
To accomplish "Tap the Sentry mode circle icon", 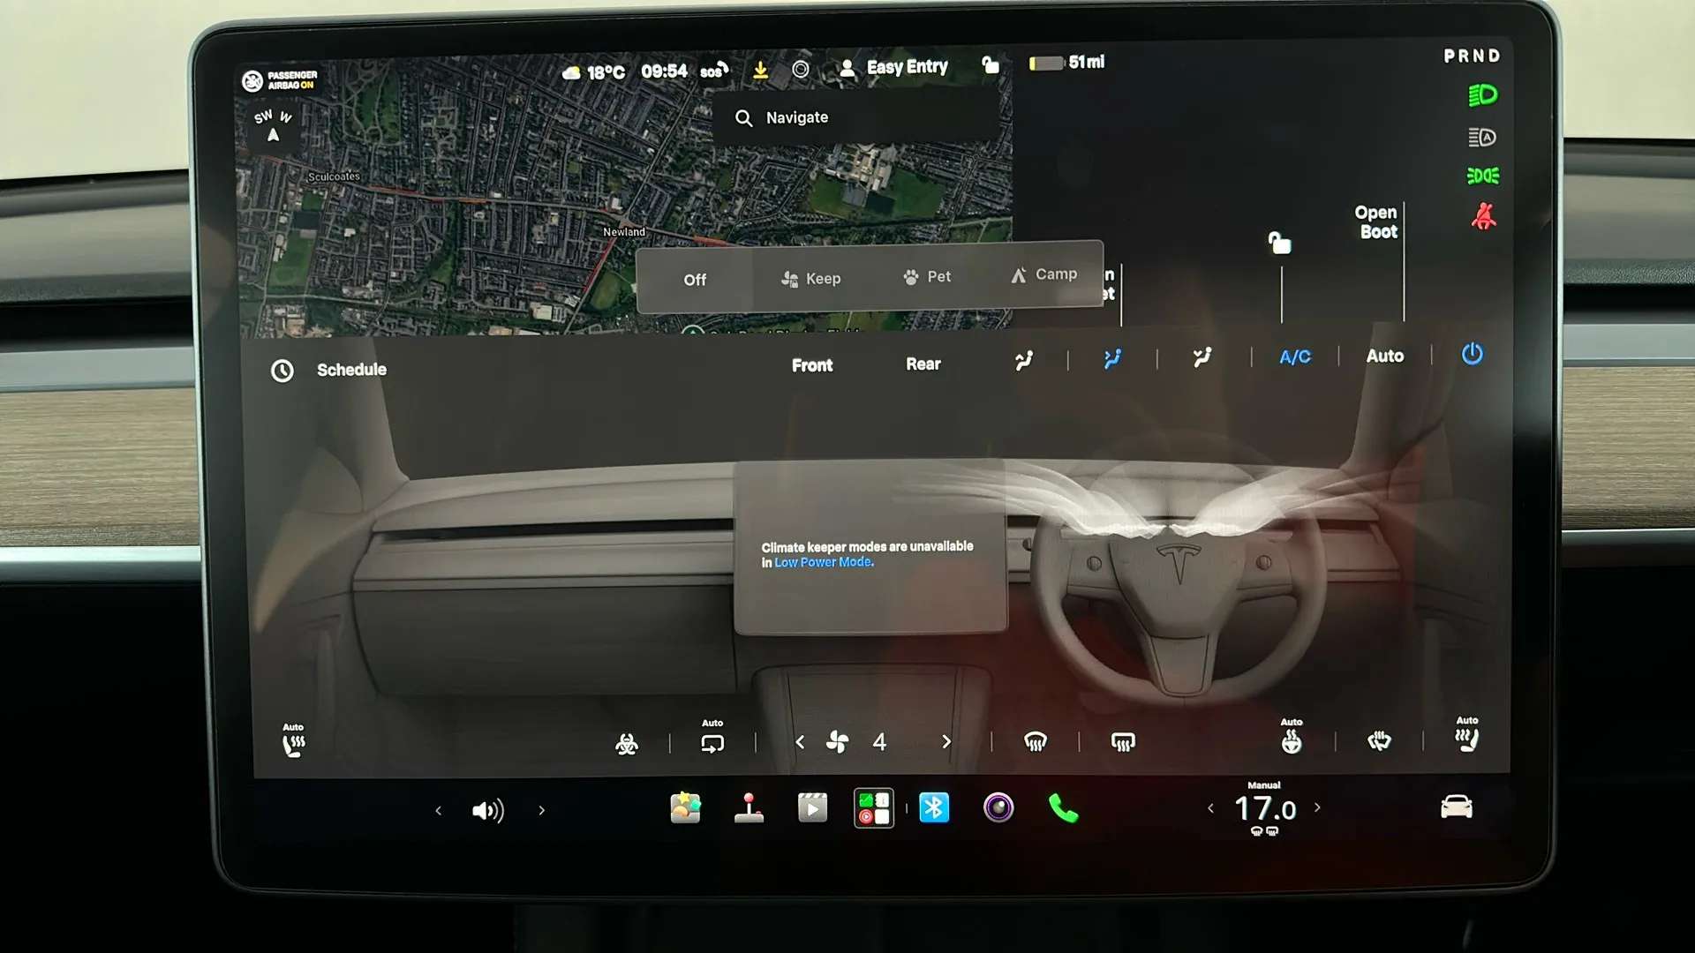I will (801, 69).
